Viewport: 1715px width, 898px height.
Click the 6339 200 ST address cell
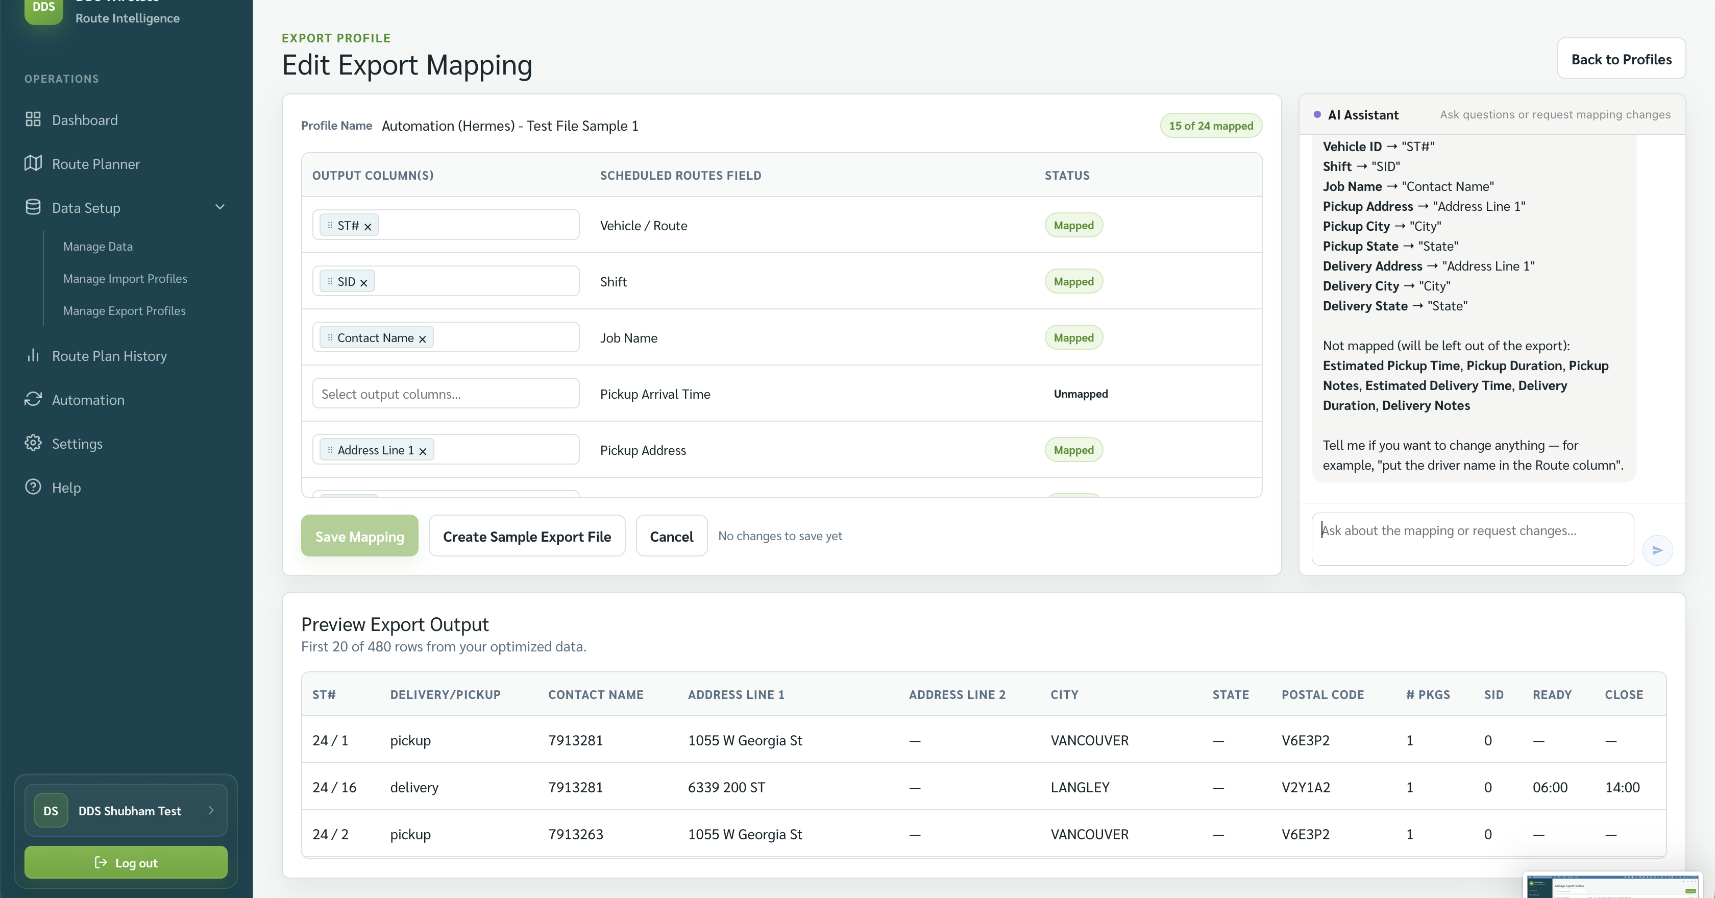(x=726, y=787)
